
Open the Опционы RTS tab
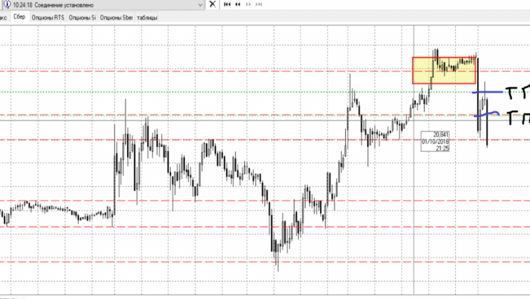(48, 18)
